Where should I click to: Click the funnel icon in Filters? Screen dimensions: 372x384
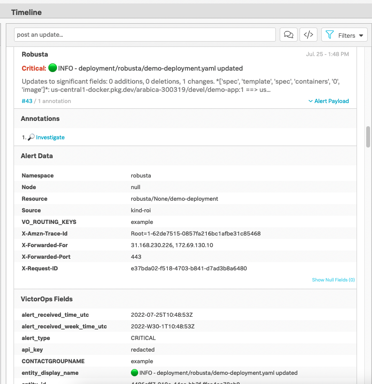point(330,35)
